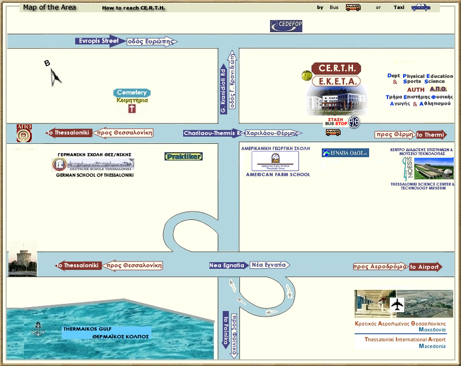The width and height of the screenshot is (461, 366).
Task: Click the anchor icon in Thermaikos Gulf
Action: click(x=38, y=329)
